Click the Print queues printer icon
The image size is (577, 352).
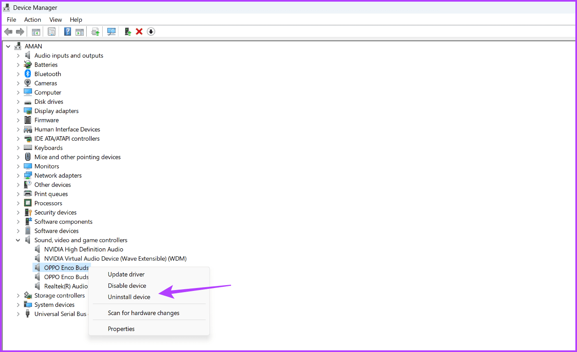coord(28,194)
